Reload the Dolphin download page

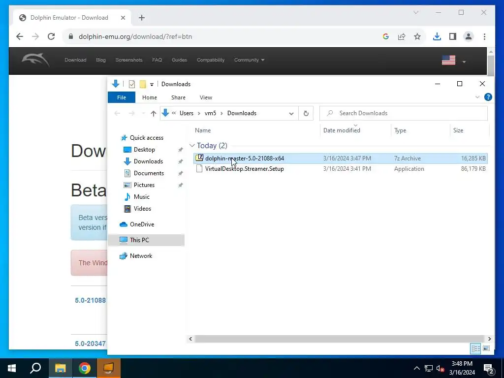pyautogui.click(x=51, y=36)
